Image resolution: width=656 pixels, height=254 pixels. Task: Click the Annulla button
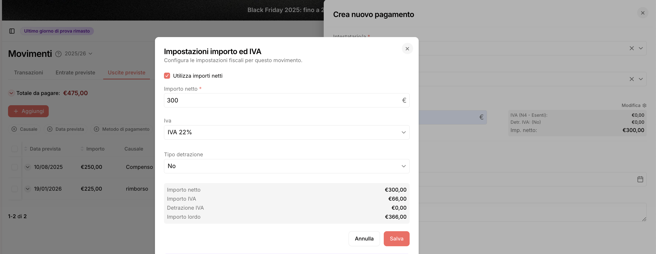point(364,238)
